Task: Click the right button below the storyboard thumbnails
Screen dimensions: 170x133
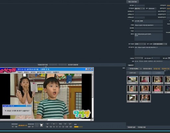Action: tap(142, 127)
